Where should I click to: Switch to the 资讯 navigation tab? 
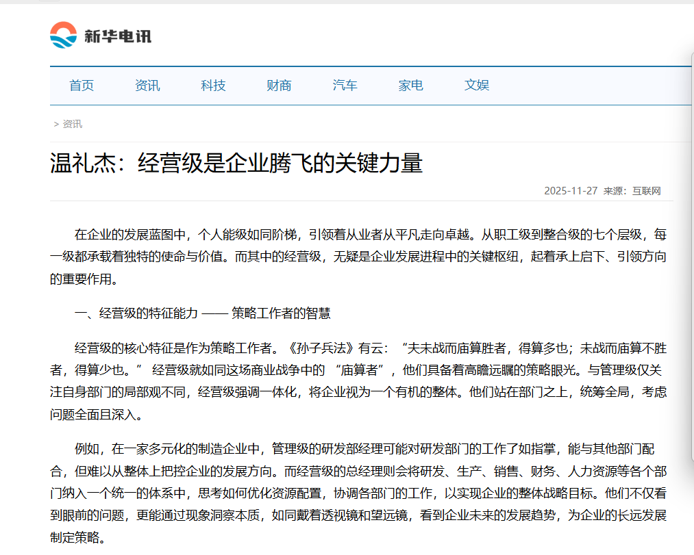click(147, 86)
